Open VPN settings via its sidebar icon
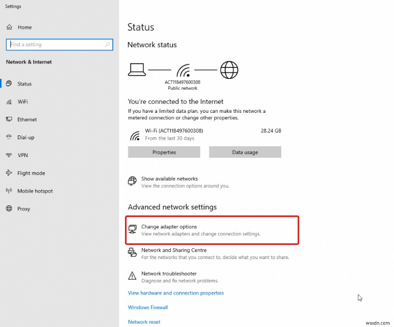The image size is (394, 327). point(8,155)
